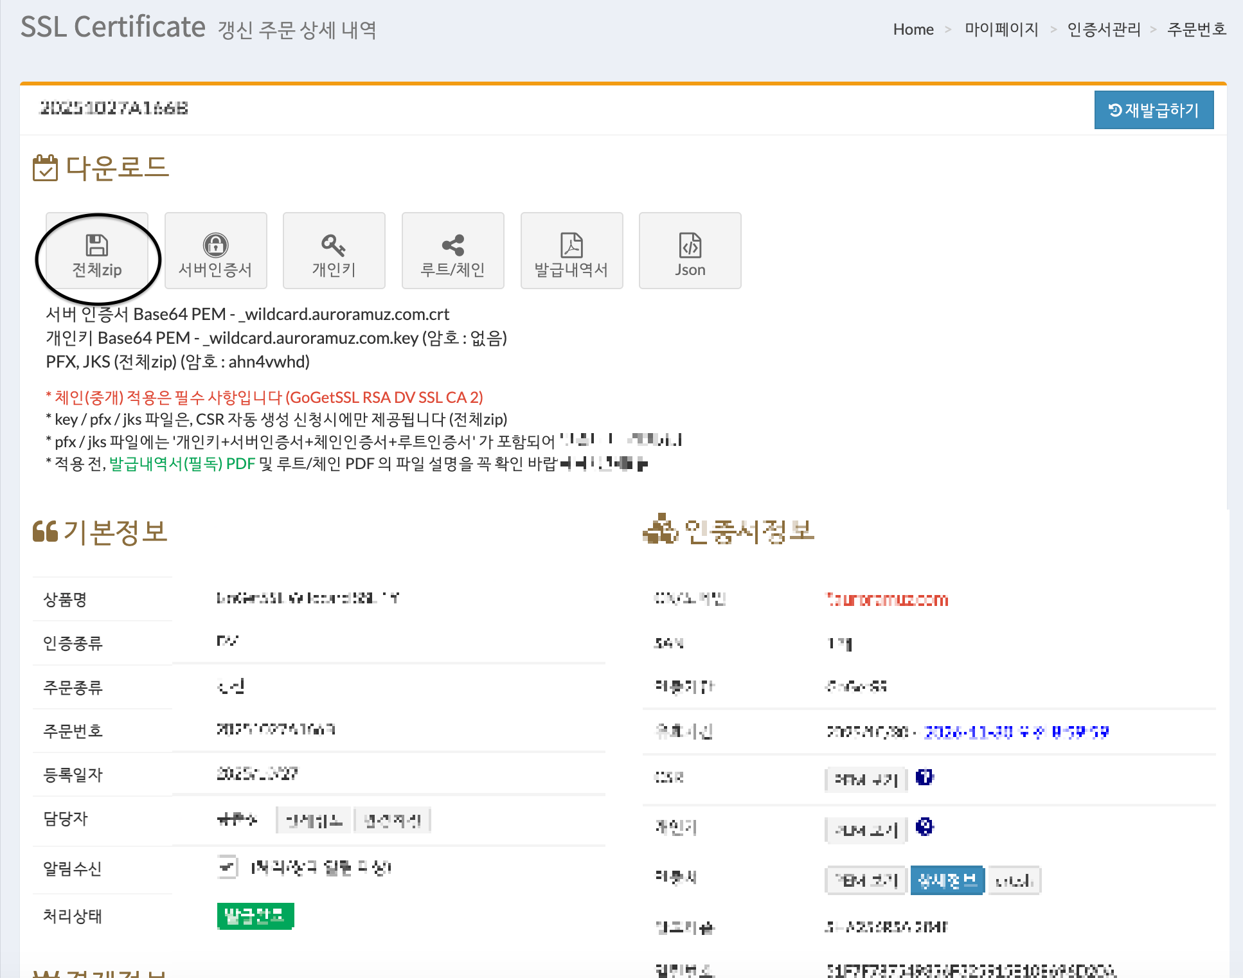Click the blue expiration date link
Image resolution: width=1243 pixels, height=978 pixels.
pyautogui.click(x=1015, y=732)
